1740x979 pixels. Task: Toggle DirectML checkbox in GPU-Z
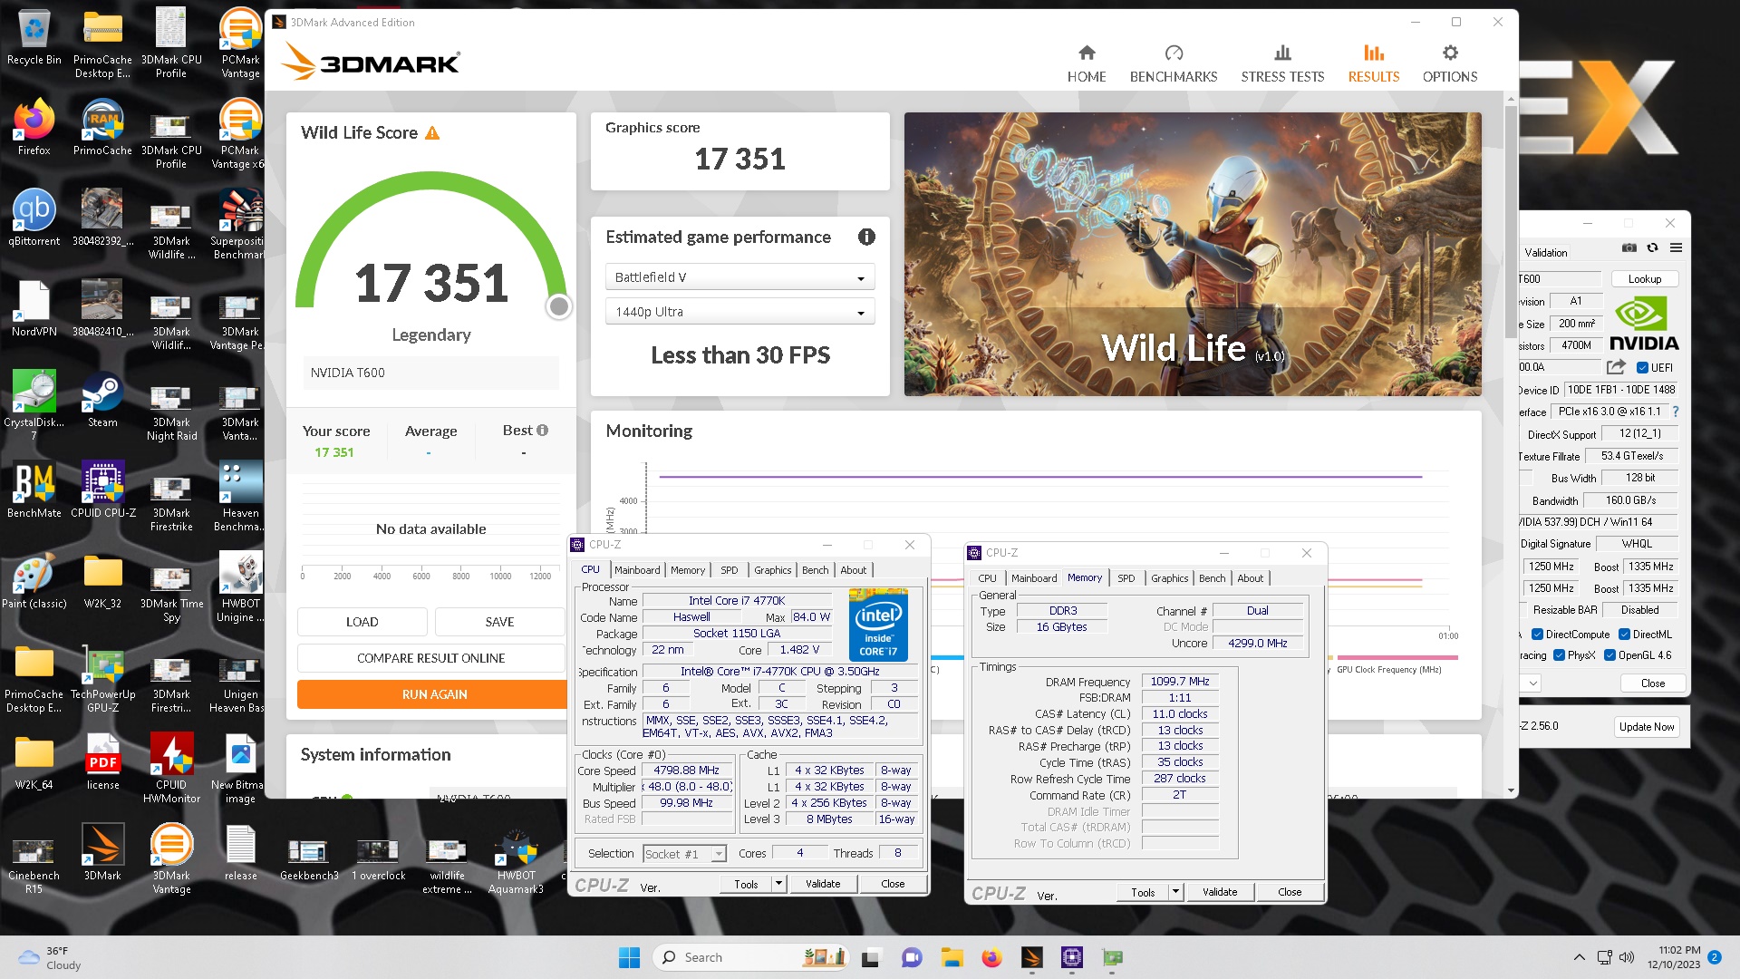[1624, 635]
